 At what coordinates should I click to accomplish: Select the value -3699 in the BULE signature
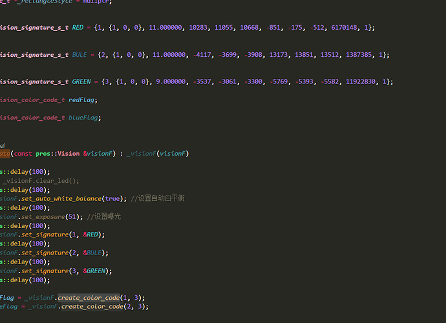coord(228,55)
